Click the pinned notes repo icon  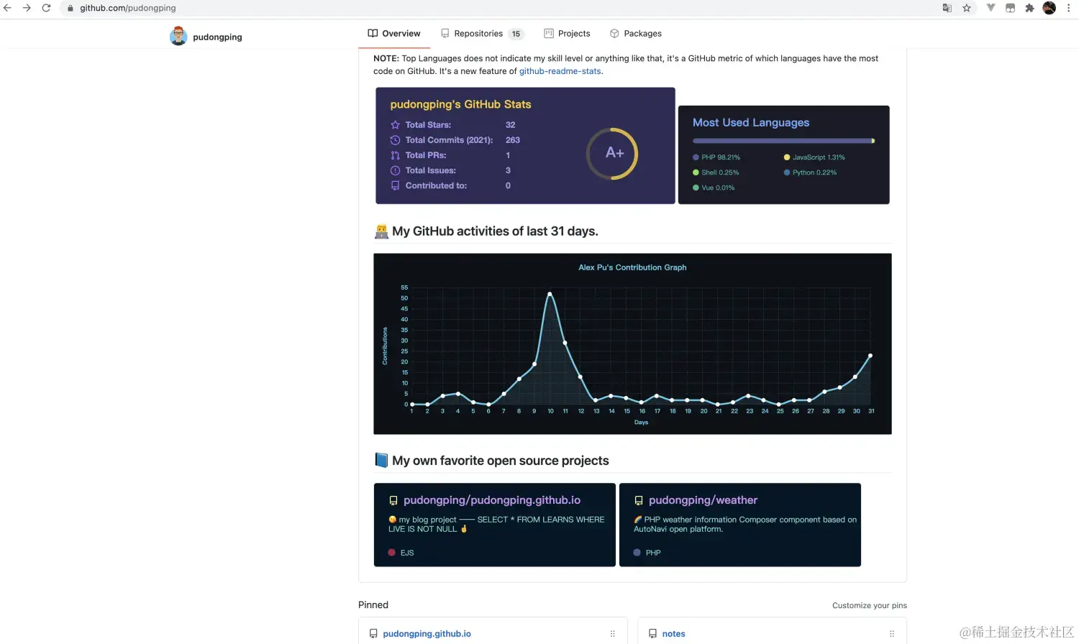(652, 634)
